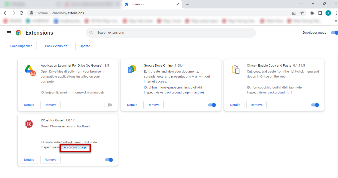Image resolution: width=338 pixels, height=178 pixels.
Task: Remove Google Docs Offline extension
Action: (154, 105)
